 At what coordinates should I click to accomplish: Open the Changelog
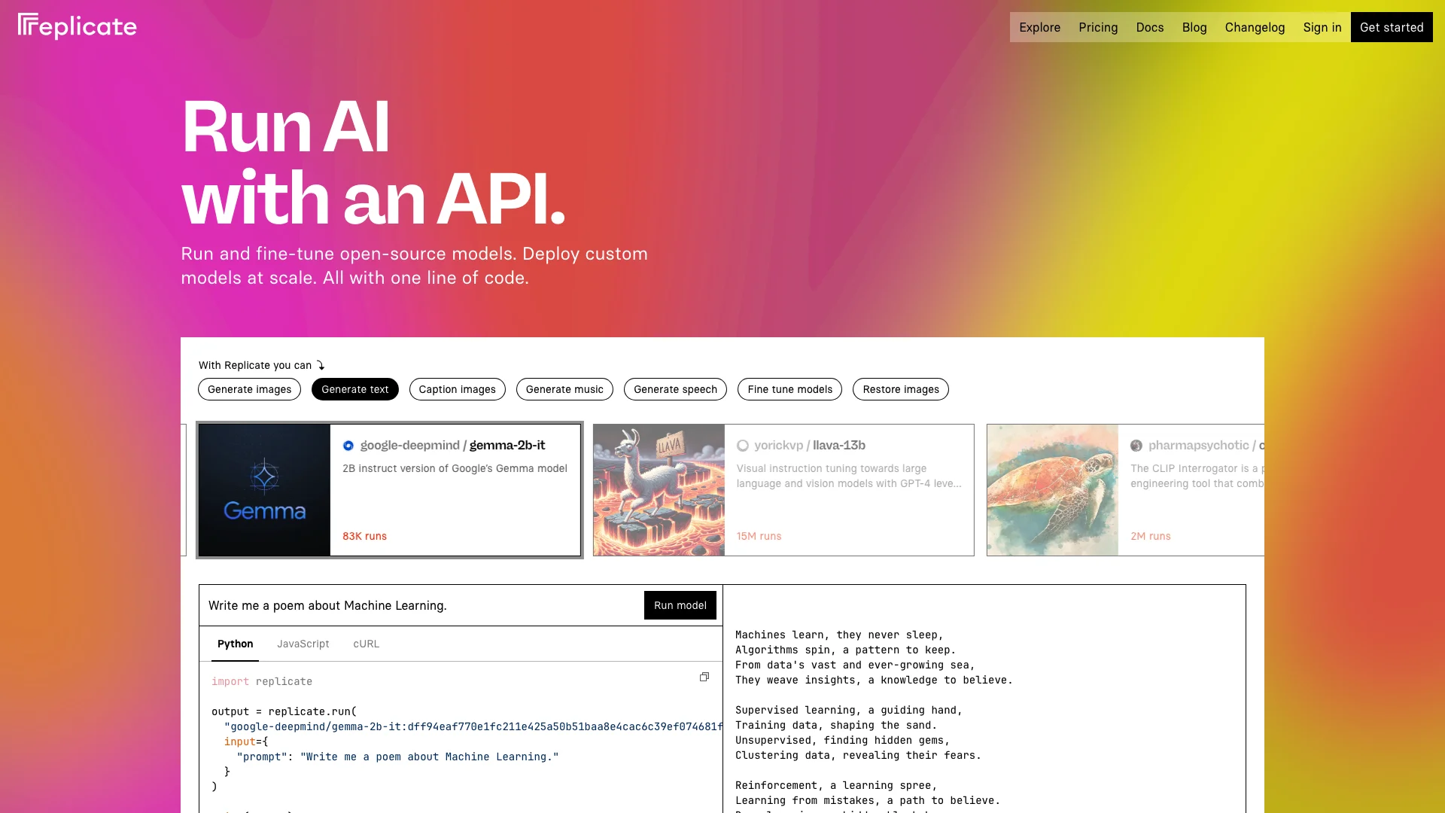1255,27
